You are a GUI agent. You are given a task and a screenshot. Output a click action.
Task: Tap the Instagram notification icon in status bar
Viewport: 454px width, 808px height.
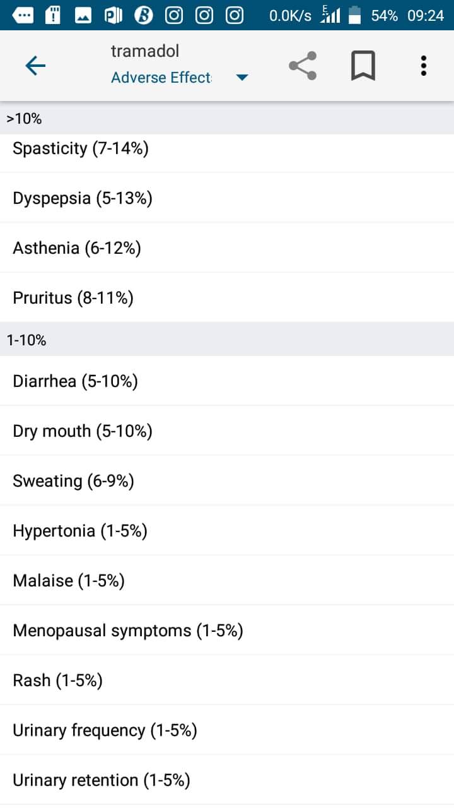click(174, 15)
